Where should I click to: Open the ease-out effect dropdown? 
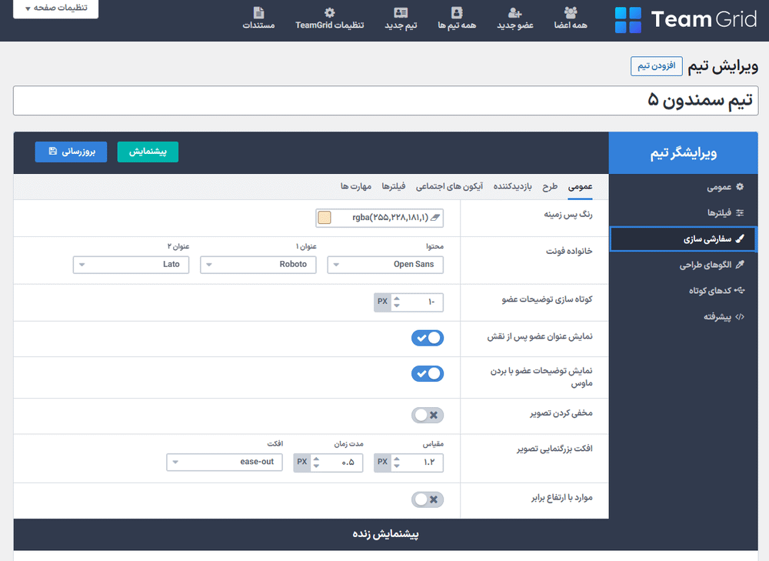point(224,462)
